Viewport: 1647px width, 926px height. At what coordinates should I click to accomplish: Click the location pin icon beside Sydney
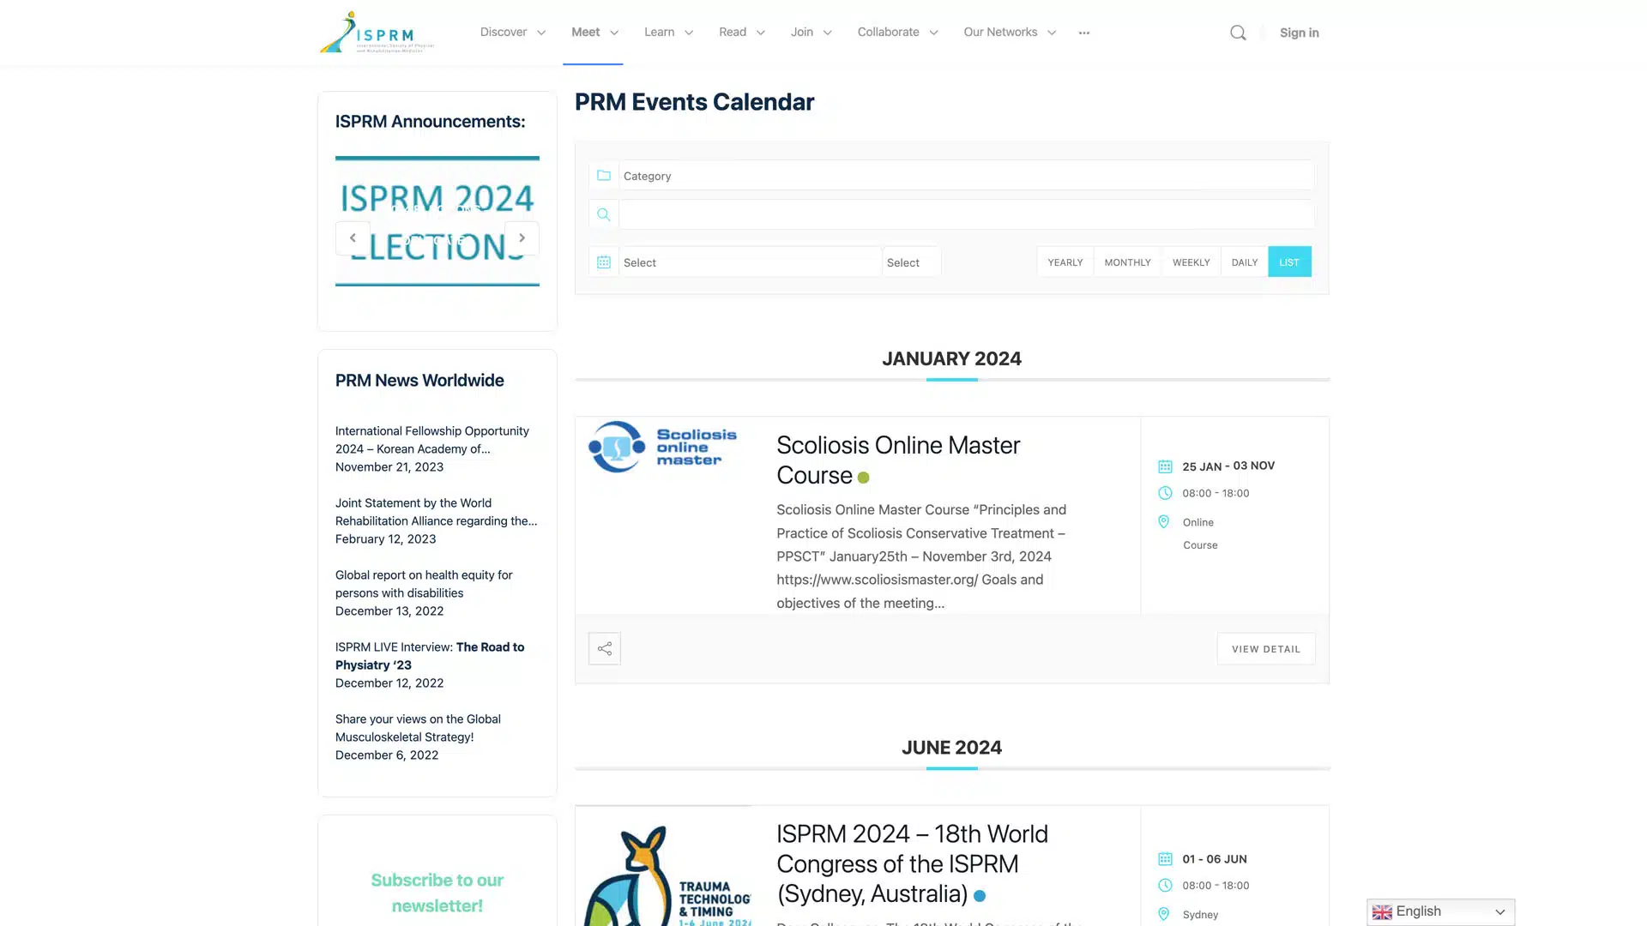(x=1164, y=914)
